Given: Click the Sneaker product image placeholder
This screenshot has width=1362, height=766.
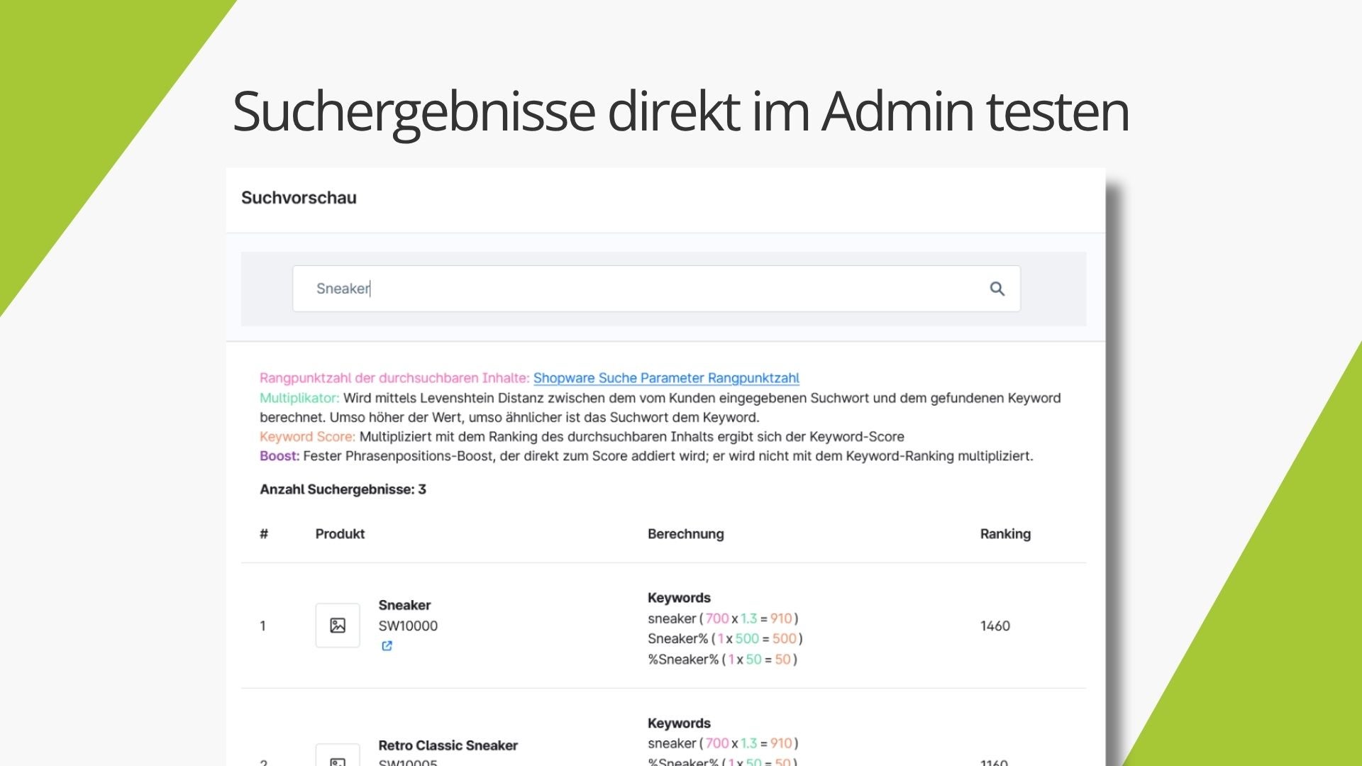Looking at the screenshot, I should click(x=338, y=625).
